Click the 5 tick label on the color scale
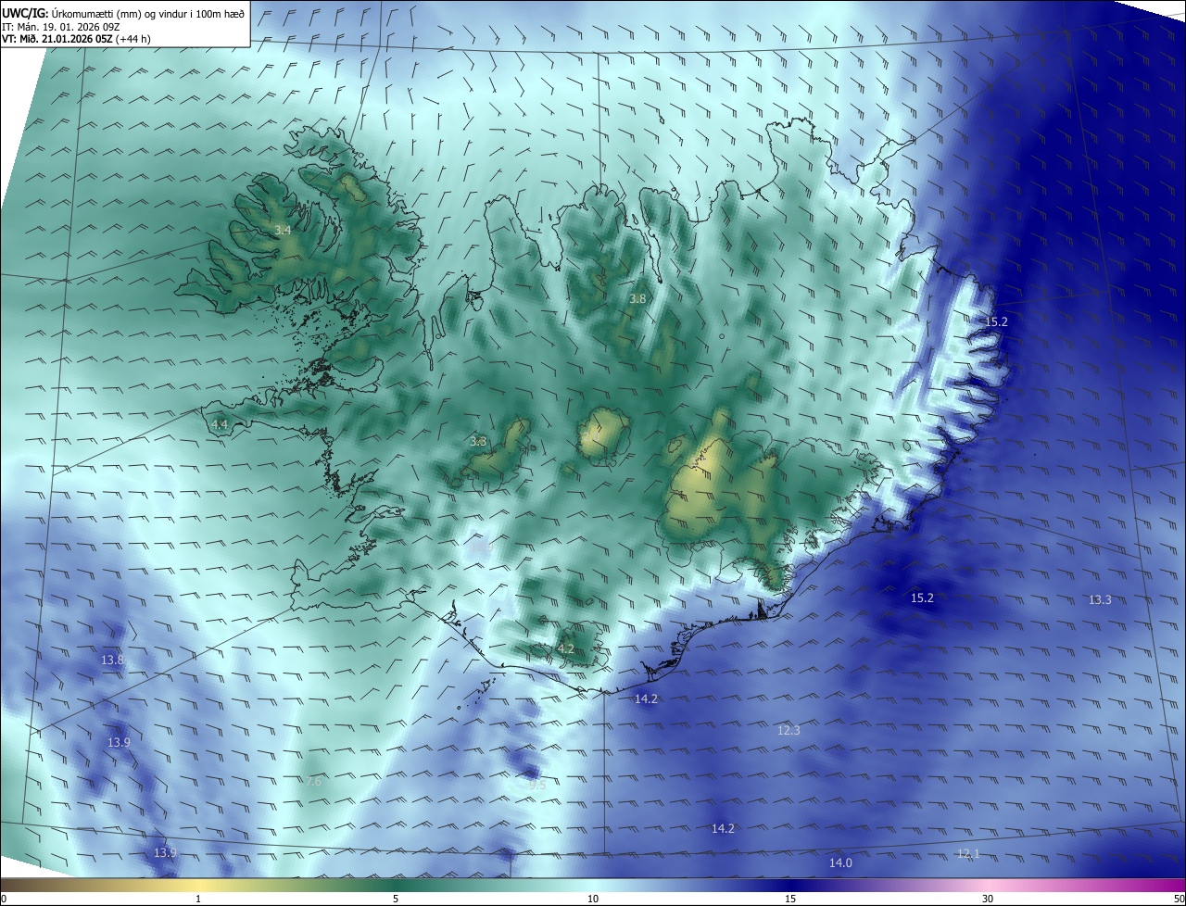Screen dimensions: 1186x906 click(x=396, y=899)
